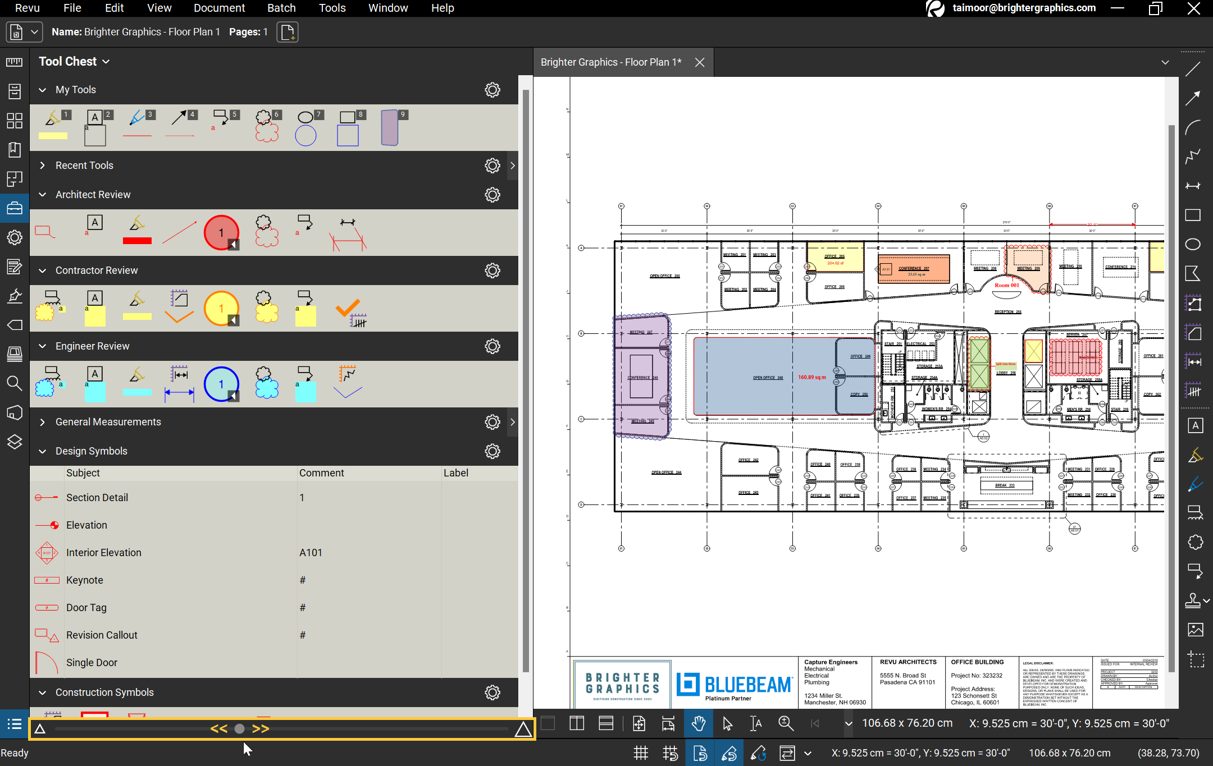This screenshot has width=1213, height=766.
Task: Select the Callout tool in right toolbar
Action: 1195,571
